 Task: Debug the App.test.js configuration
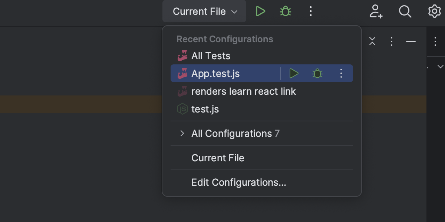tap(317, 73)
